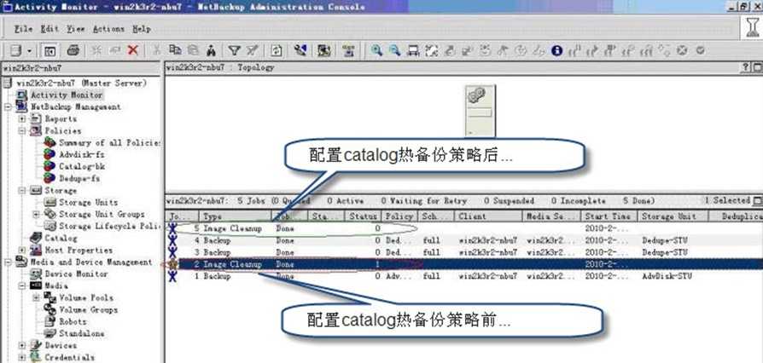
Task: Click the Zoom In magnifier icon
Action: point(376,50)
